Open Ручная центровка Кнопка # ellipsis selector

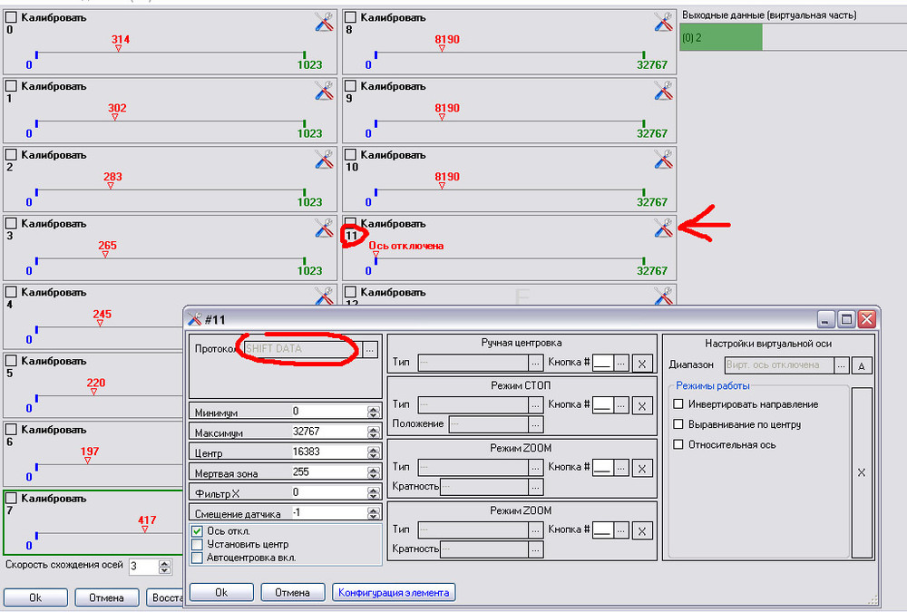pyautogui.click(x=620, y=364)
